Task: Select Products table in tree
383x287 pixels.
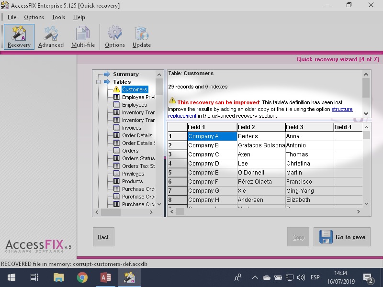Action: tap(132, 181)
